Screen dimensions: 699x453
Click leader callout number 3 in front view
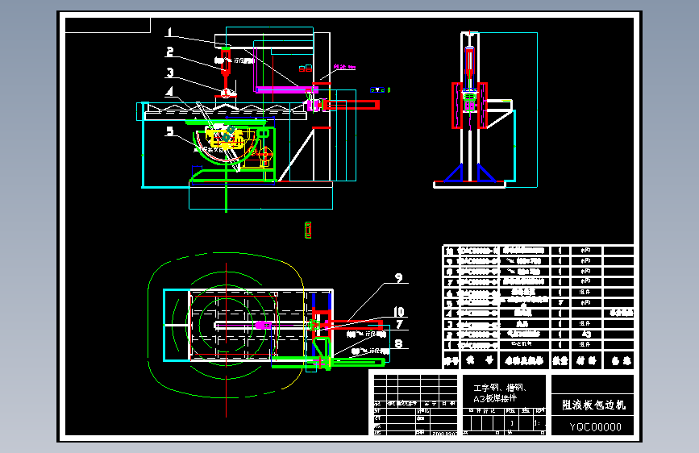[170, 73]
